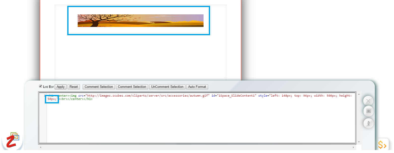Image resolution: width=394 pixels, height=153 pixels.
Task: Click the round square icon in the editor panel
Action: [x=368, y=111]
